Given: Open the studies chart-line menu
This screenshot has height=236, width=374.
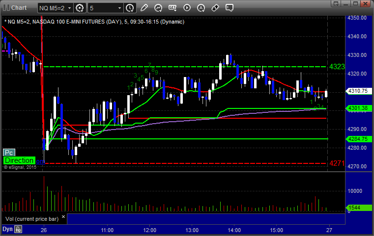Looking at the screenshot, I should (x=158, y=8).
